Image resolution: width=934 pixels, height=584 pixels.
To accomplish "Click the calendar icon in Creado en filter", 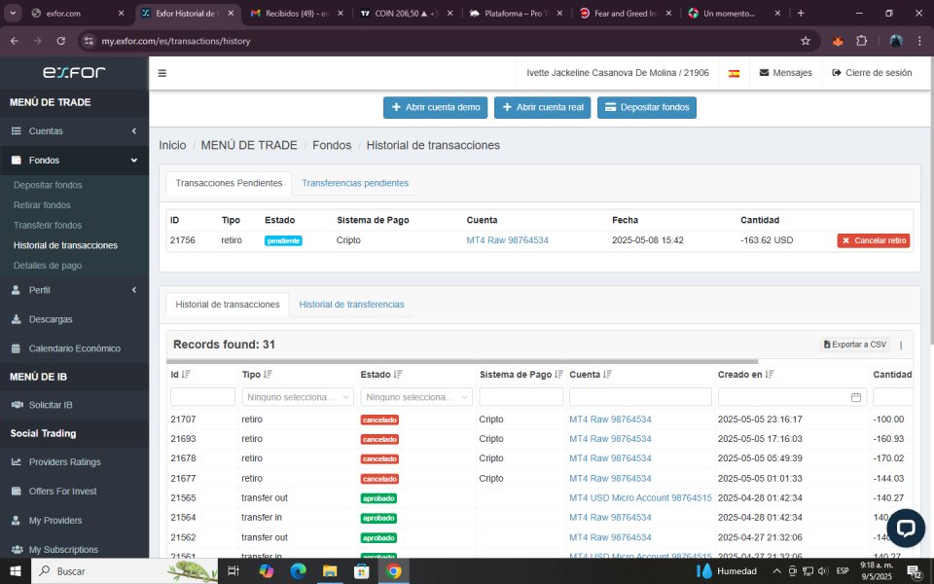I will click(856, 397).
